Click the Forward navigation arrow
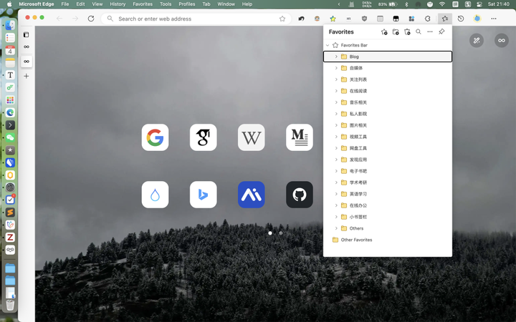 click(75, 19)
